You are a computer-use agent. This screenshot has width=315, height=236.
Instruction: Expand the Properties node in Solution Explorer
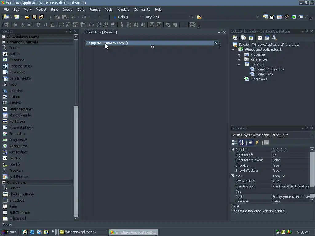239,54
